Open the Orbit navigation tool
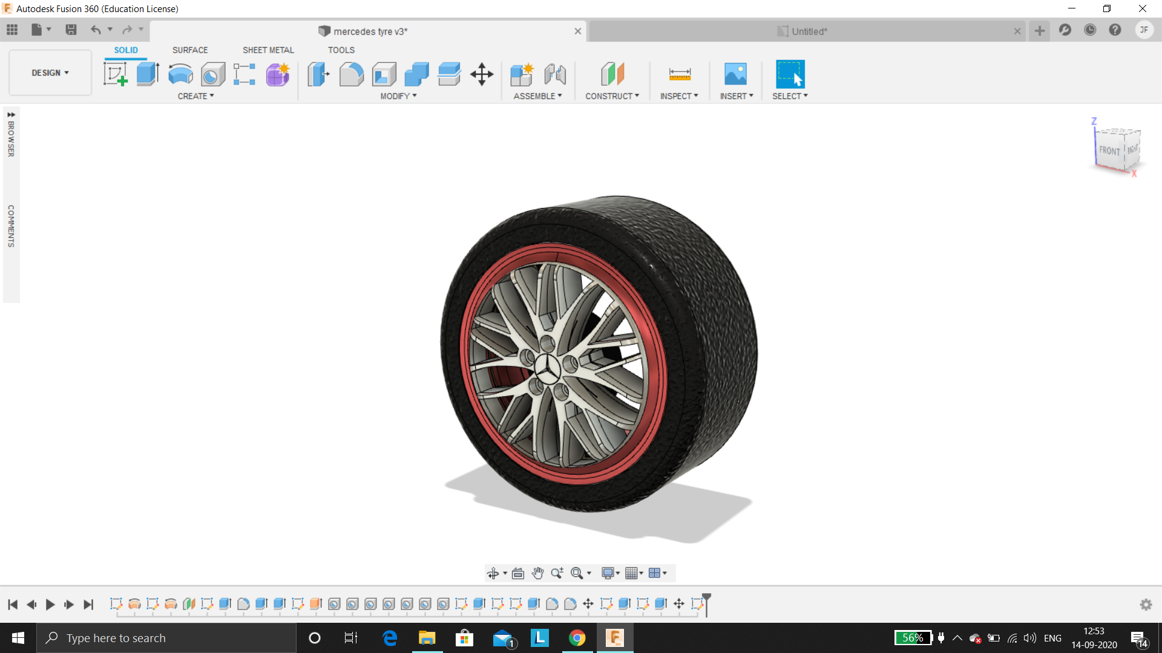1162x653 pixels. point(493,573)
